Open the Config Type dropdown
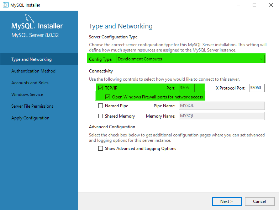This screenshot has width=279, height=210. (x=190, y=59)
